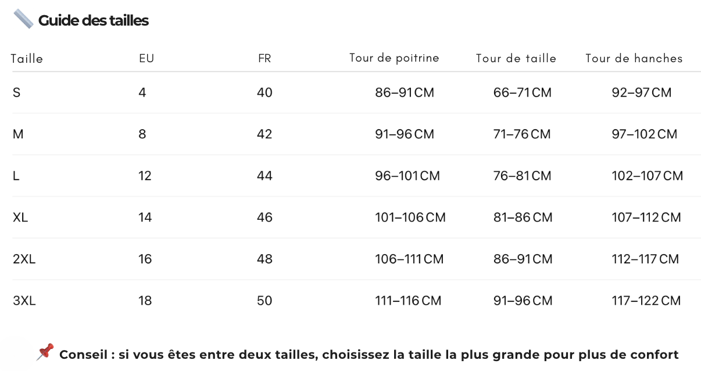
Task: Click the 81–86 CM waist measurement cell
Action: 523,217
